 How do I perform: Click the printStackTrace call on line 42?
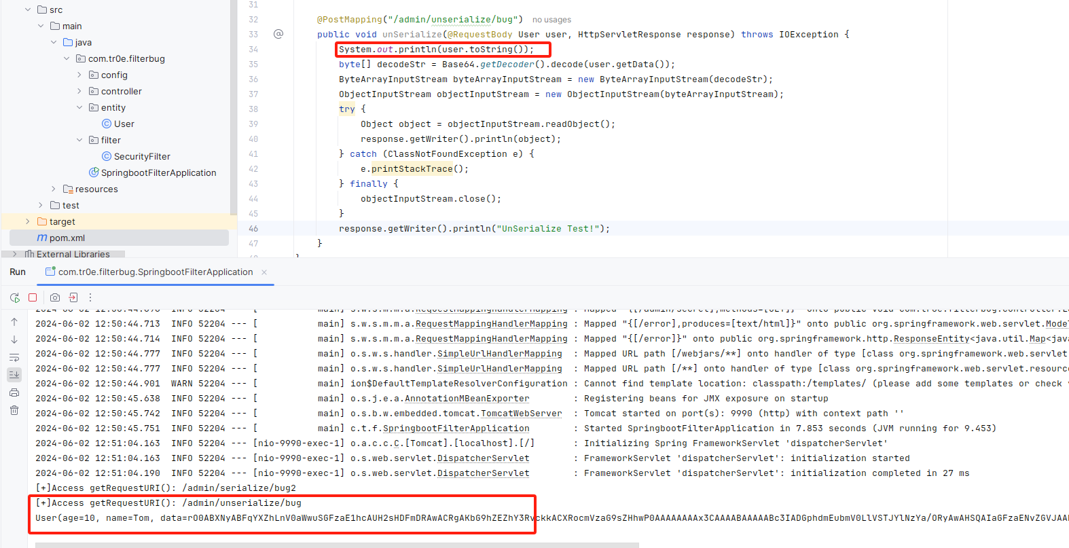pos(412,168)
